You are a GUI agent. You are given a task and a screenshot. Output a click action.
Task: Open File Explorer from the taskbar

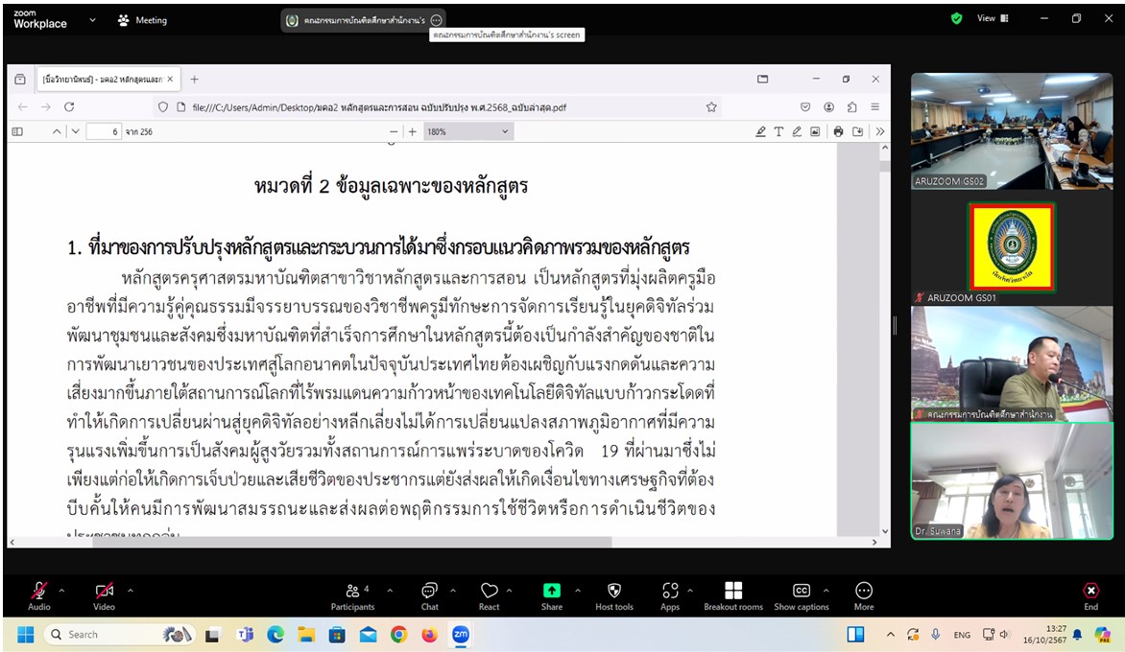[x=306, y=634]
